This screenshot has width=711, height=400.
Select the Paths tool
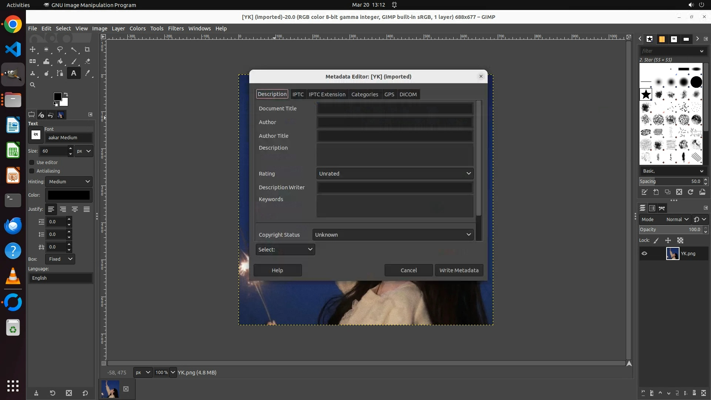click(x=60, y=73)
